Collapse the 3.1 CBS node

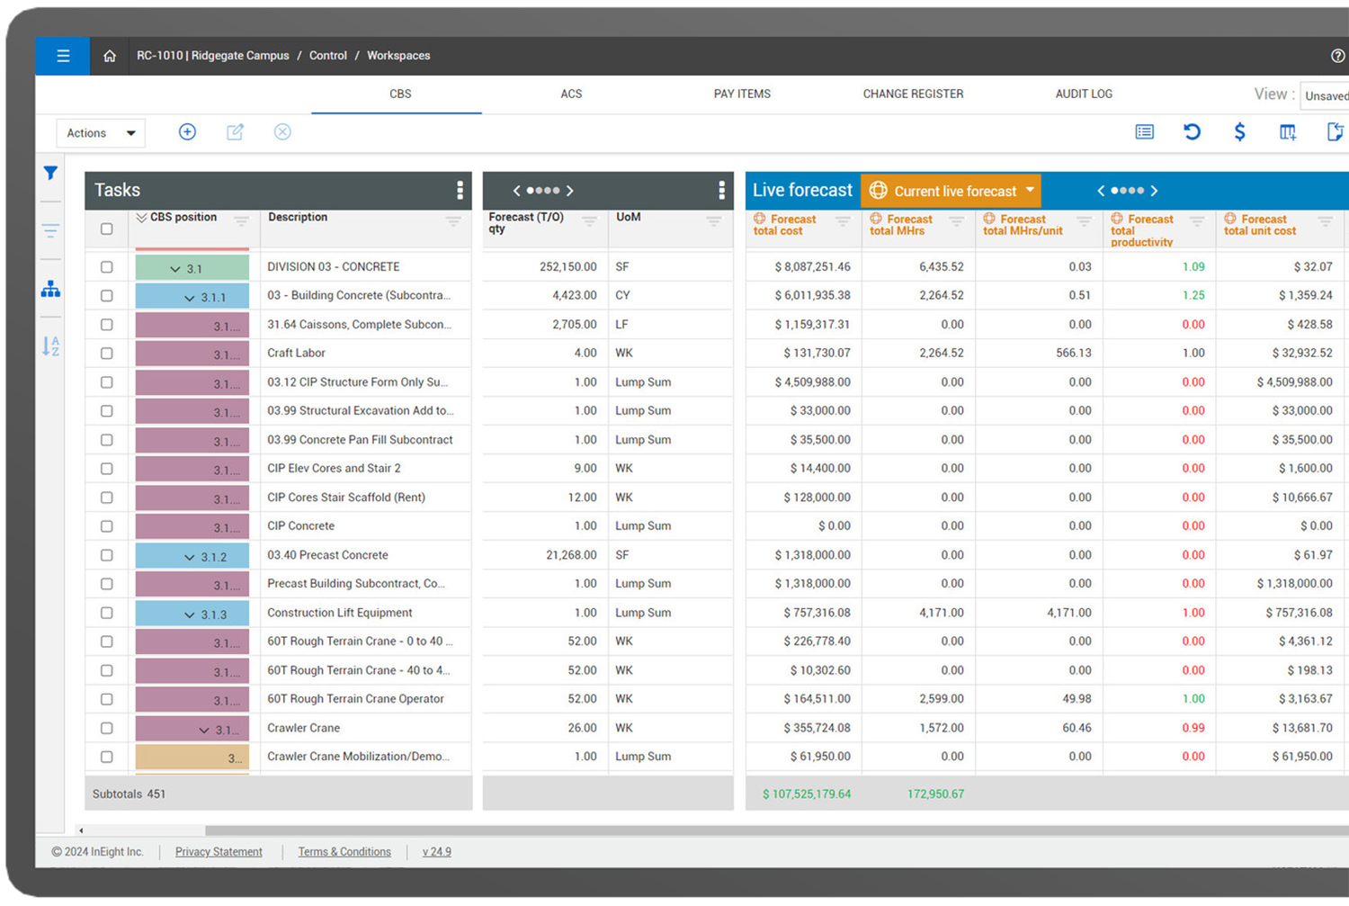tap(175, 269)
